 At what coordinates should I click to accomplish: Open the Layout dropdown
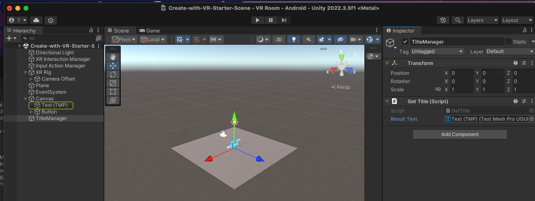point(517,20)
